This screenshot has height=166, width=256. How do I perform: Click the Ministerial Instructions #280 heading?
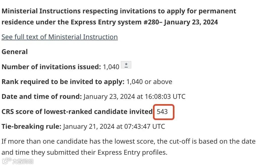(x=119, y=17)
